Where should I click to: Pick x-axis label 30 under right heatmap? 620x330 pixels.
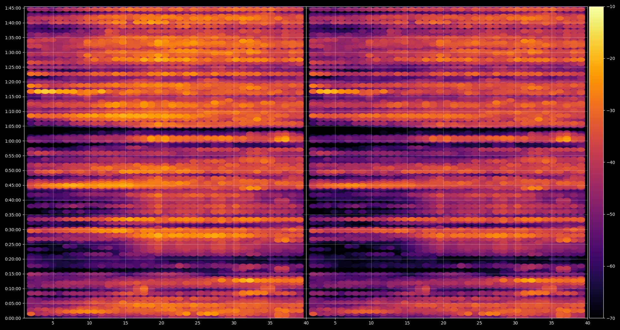coord(515,323)
